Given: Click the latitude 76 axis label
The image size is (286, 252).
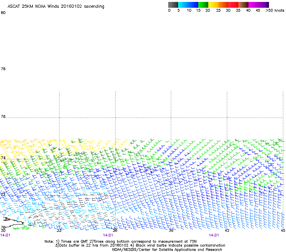Looking at the screenshot, I should (x=3, y=117).
